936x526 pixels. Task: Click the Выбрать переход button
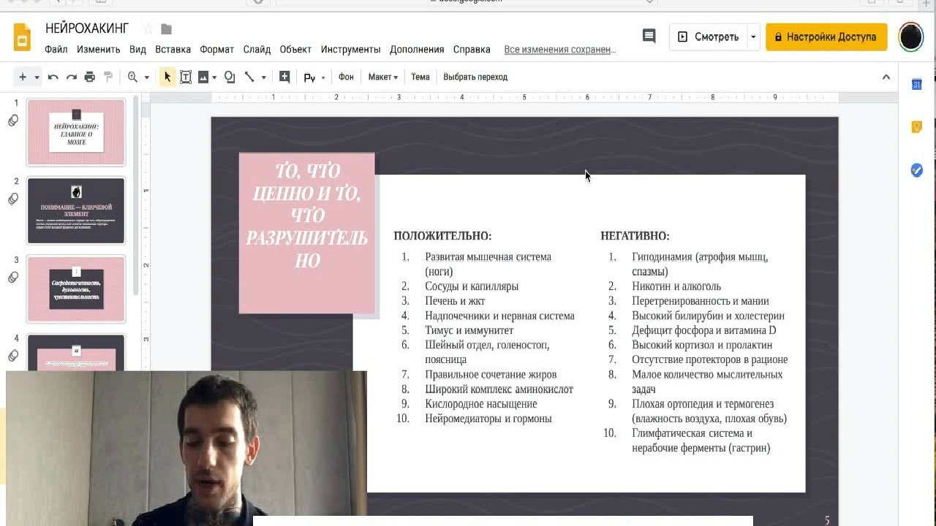pos(475,77)
